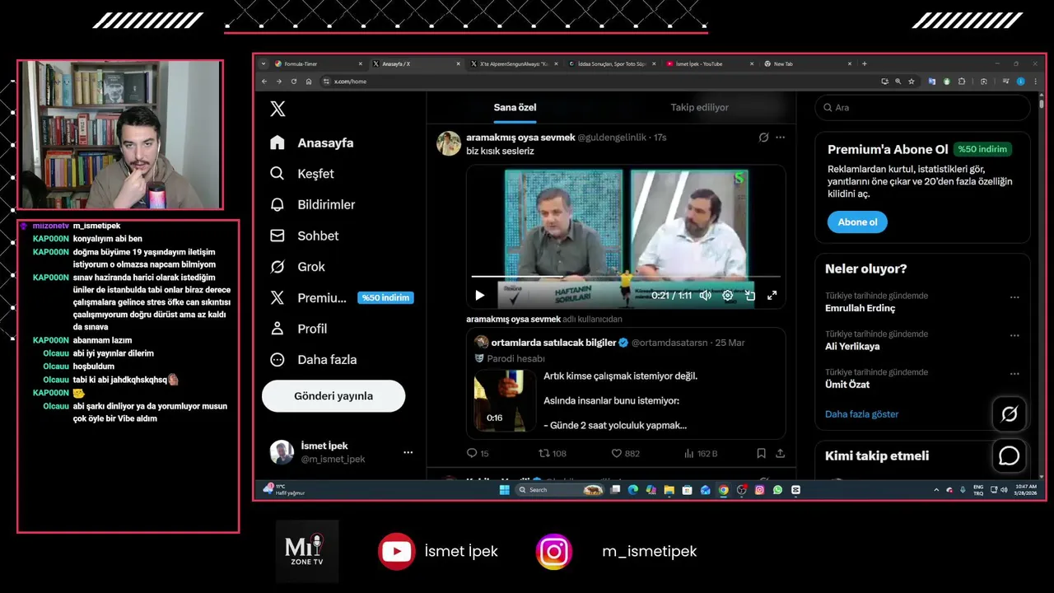Click the Abone ol button
This screenshot has height=593, width=1054.
point(857,222)
